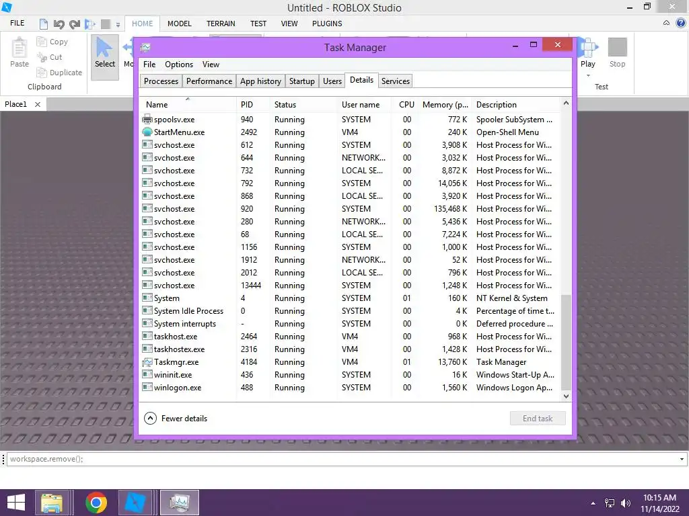Open Google Chrome from the taskbar
The image size is (689, 516).
[x=96, y=503]
